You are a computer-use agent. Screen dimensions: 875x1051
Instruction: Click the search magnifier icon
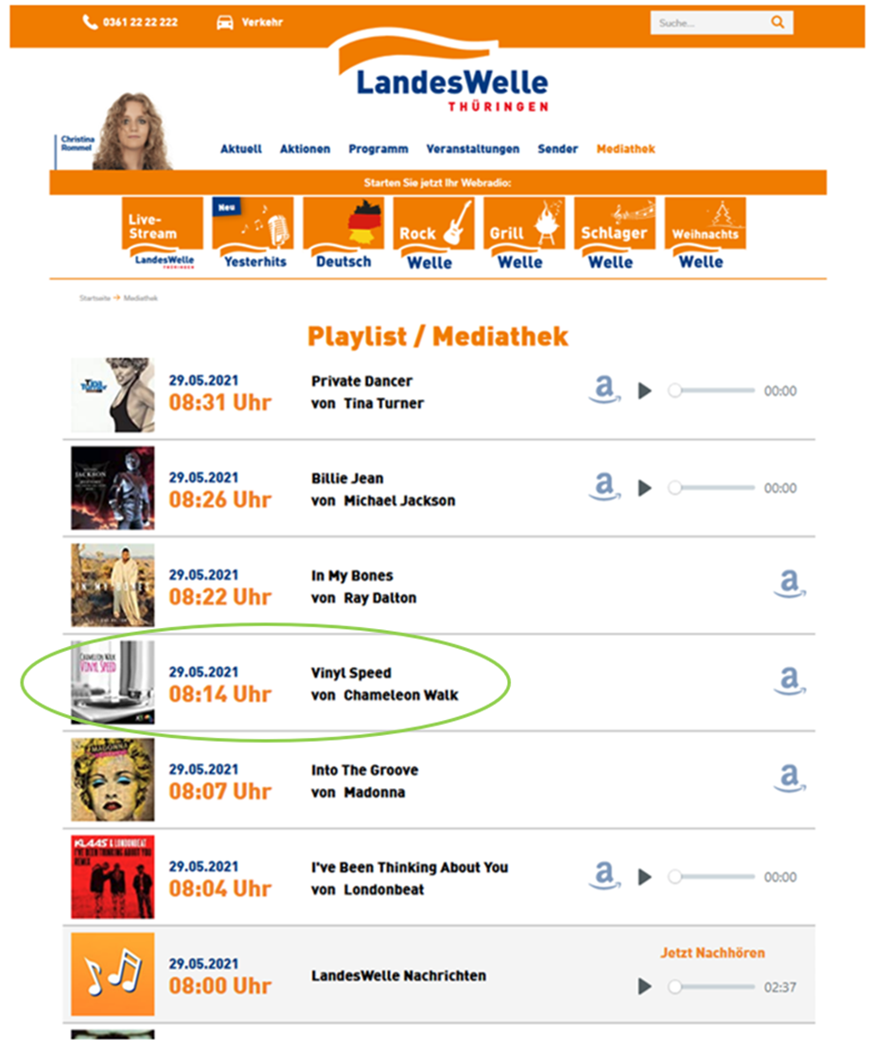point(778,22)
